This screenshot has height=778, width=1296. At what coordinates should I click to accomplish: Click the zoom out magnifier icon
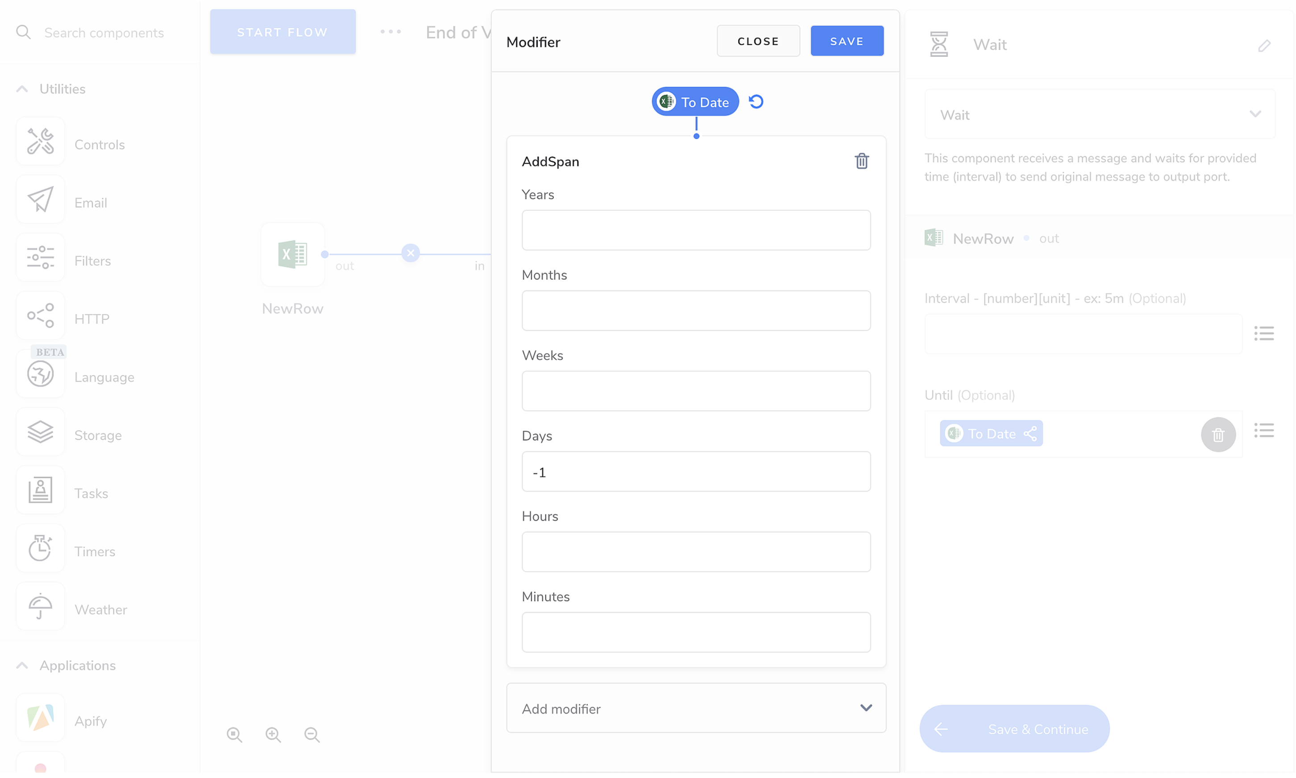click(312, 734)
